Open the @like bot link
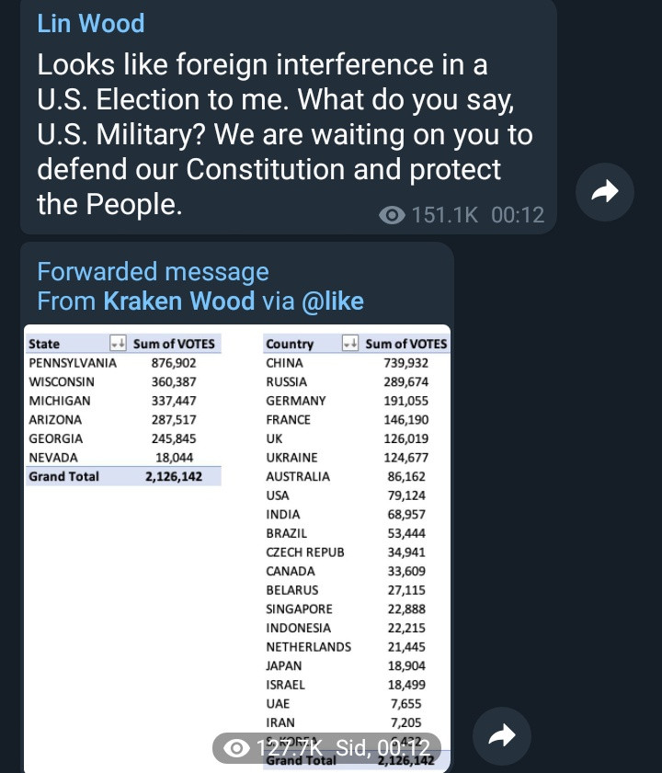This screenshot has width=662, height=773. coord(333,301)
